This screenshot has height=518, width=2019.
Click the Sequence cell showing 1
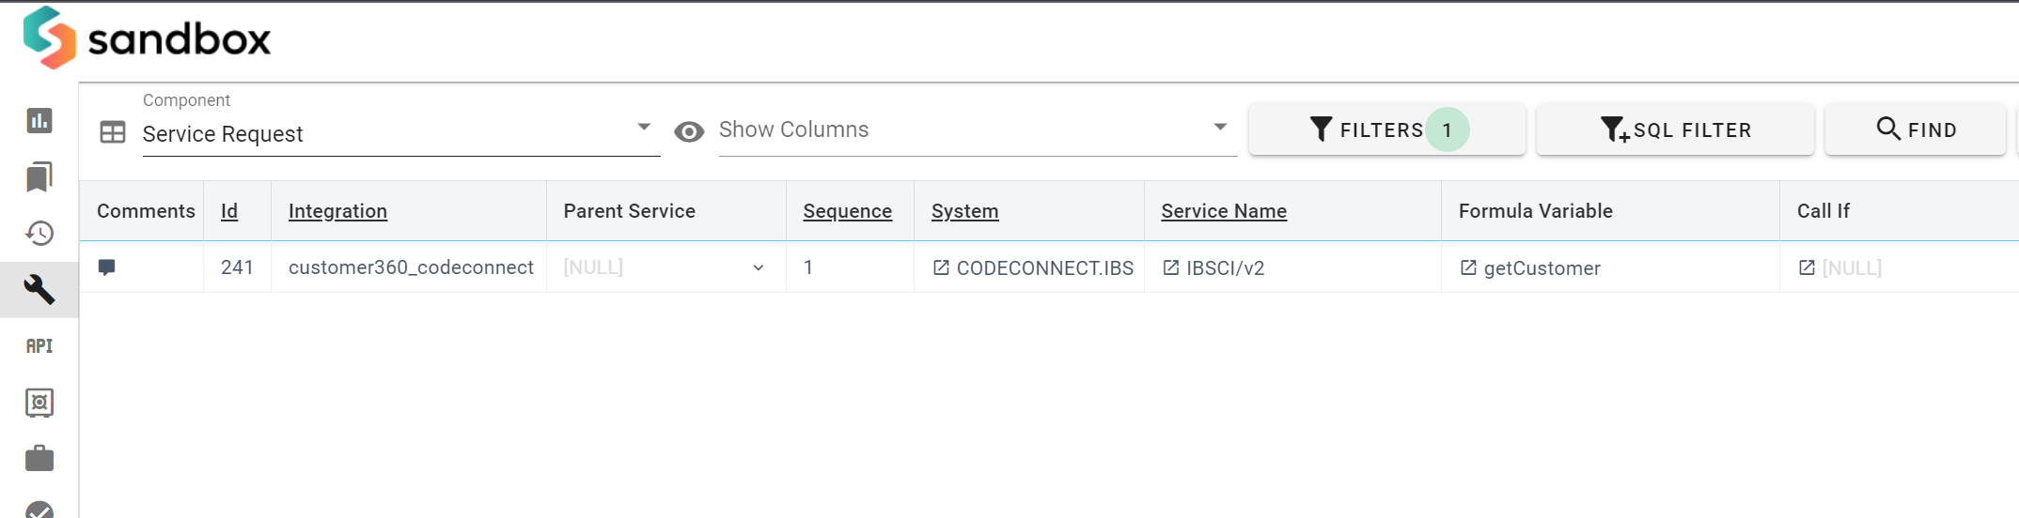click(808, 267)
